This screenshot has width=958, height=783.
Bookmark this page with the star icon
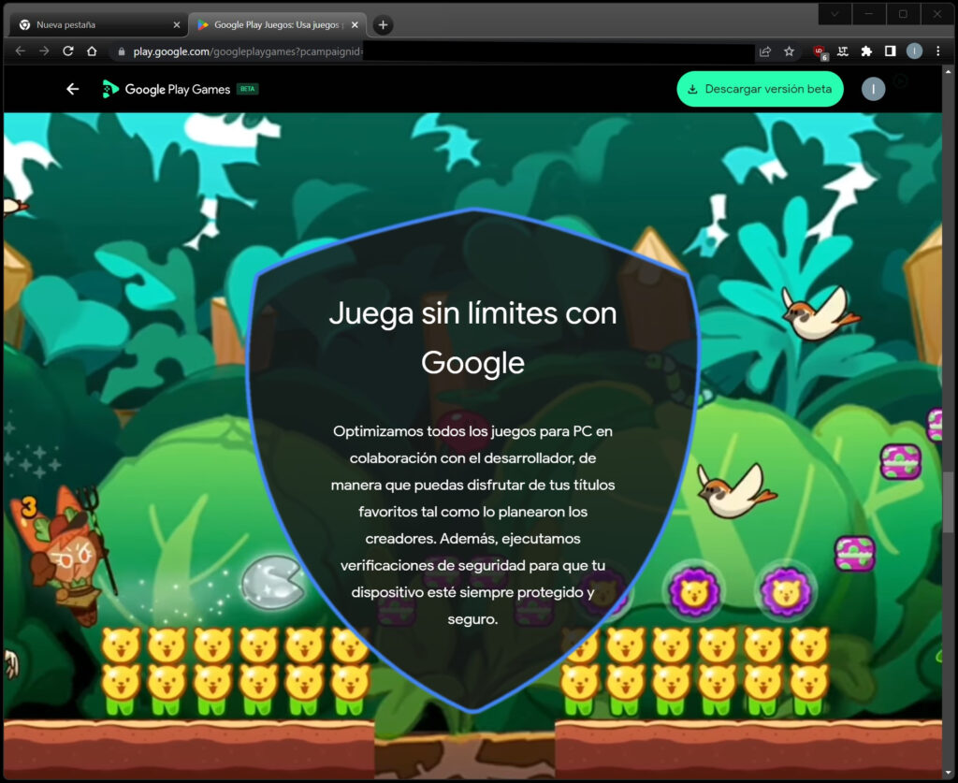coord(790,51)
